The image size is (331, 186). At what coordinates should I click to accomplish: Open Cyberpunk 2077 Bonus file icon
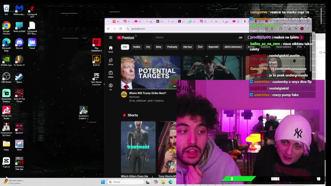(x=32, y=28)
